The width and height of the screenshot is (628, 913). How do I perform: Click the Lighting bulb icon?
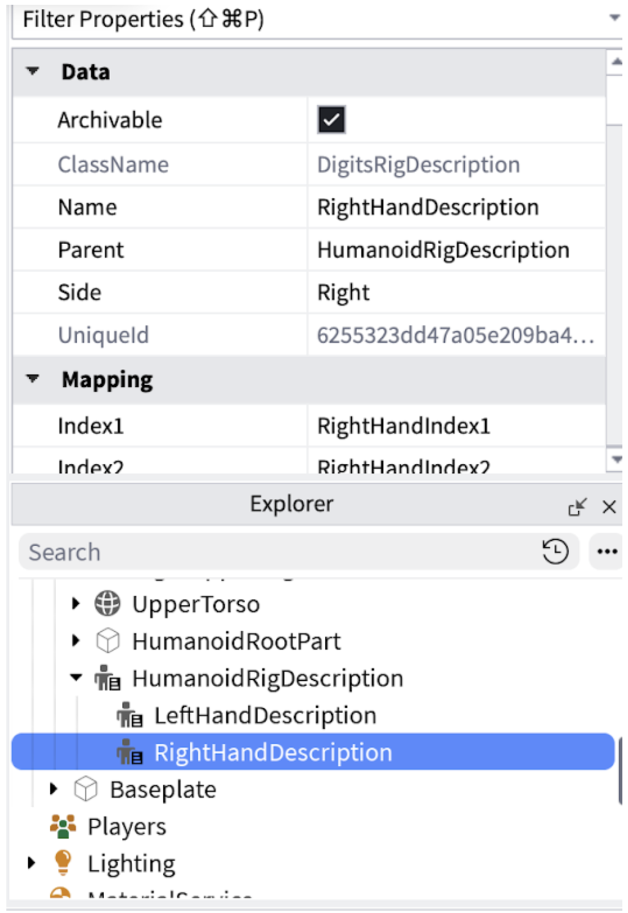click(x=63, y=863)
